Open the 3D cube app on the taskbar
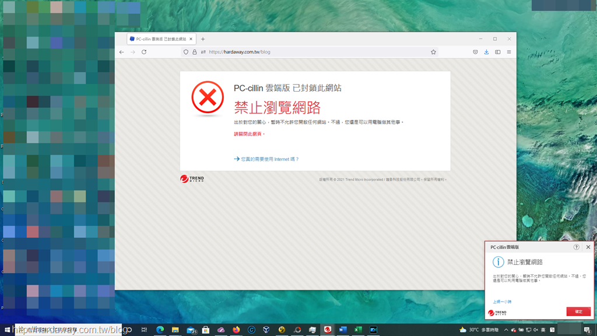 click(x=266, y=330)
